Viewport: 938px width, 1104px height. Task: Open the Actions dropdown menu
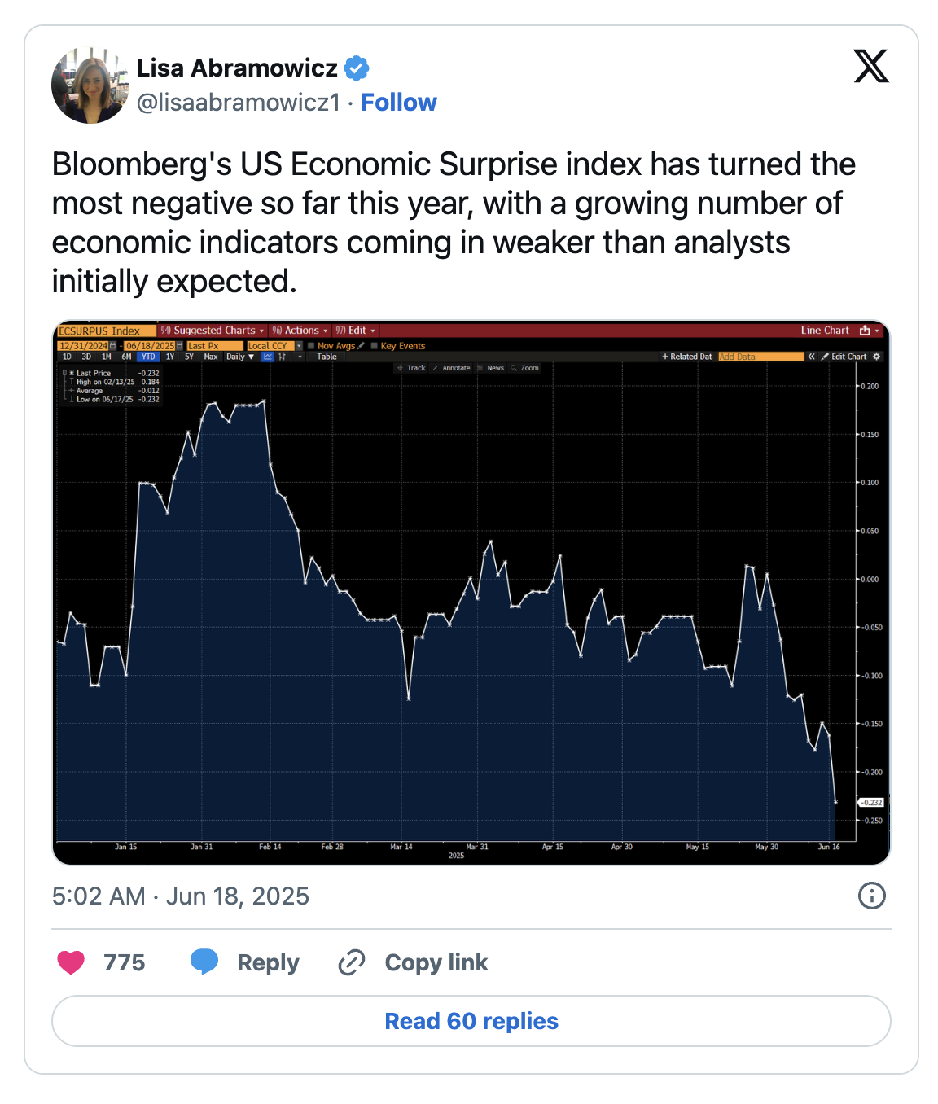click(300, 331)
